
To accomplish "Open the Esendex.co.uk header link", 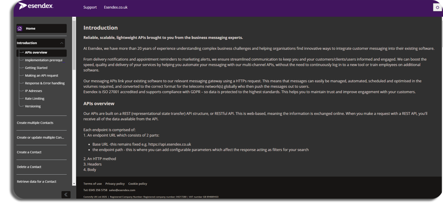I will (116, 7).
